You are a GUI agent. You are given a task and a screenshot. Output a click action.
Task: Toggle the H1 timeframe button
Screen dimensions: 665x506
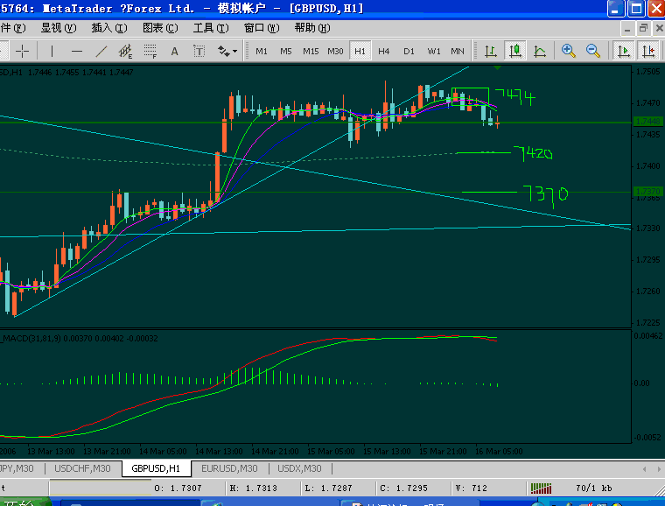[x=360, y=52]
